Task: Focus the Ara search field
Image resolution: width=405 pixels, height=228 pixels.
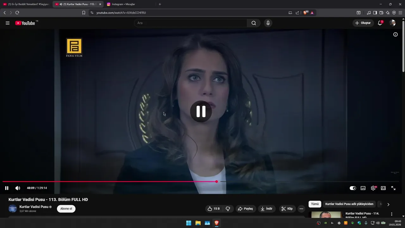Action: coord(190,23)
